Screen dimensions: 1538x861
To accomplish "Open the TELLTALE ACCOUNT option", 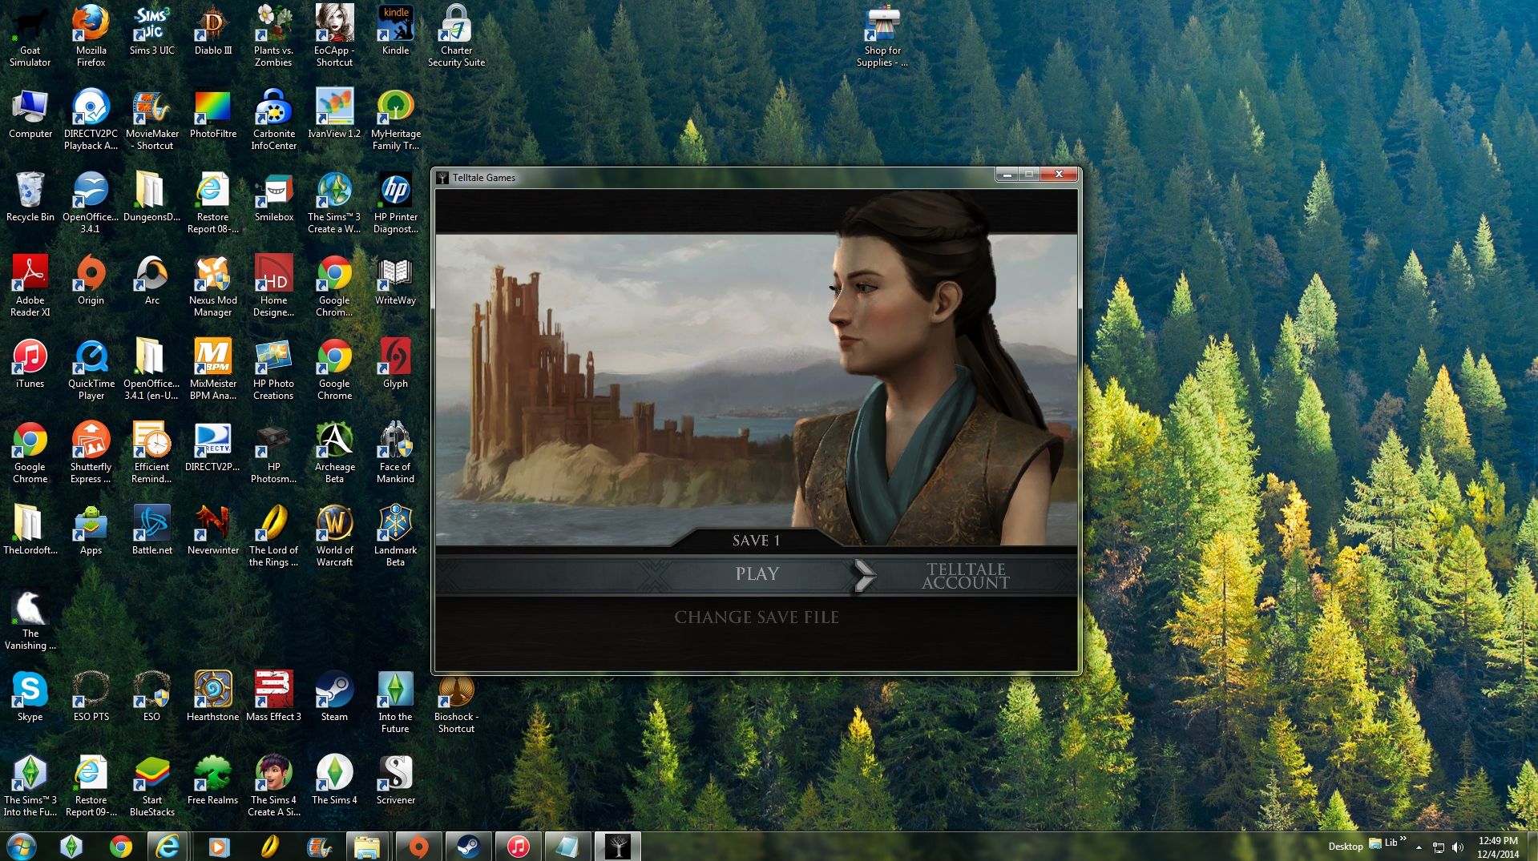I will 966,576.
